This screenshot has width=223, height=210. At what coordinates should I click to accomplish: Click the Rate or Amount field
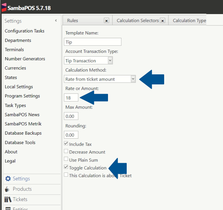coord(71,97)
